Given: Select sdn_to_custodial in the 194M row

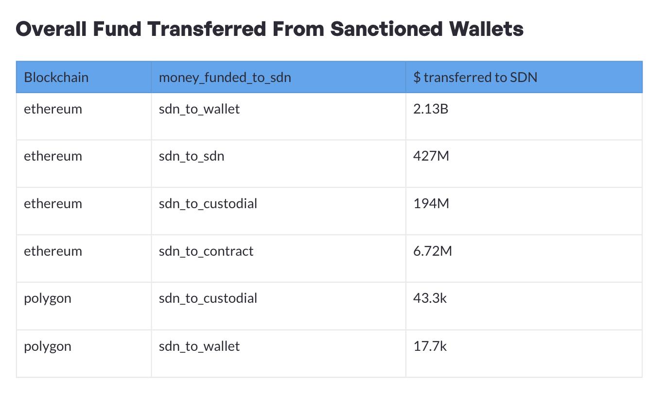Looking at the screenshot, I should click(x=208, y=204).
